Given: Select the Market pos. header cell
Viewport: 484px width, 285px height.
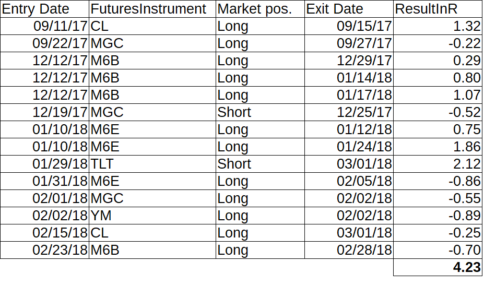Looking at the screenshot, I should [260, 9].
